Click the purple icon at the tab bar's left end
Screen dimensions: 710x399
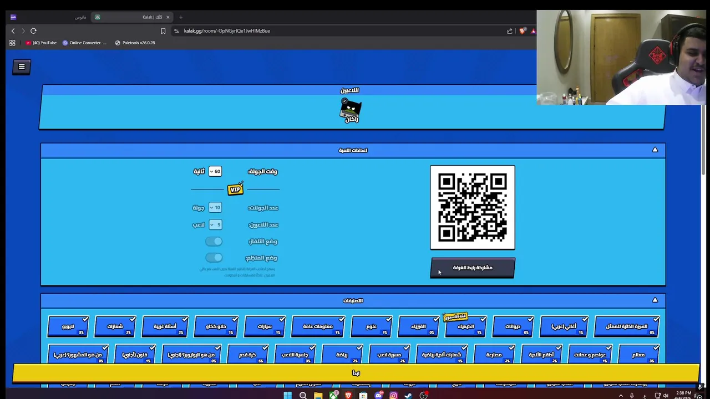[13, 17]
